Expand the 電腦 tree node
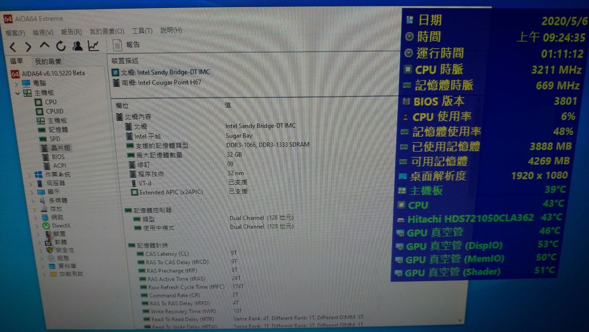 16,83
